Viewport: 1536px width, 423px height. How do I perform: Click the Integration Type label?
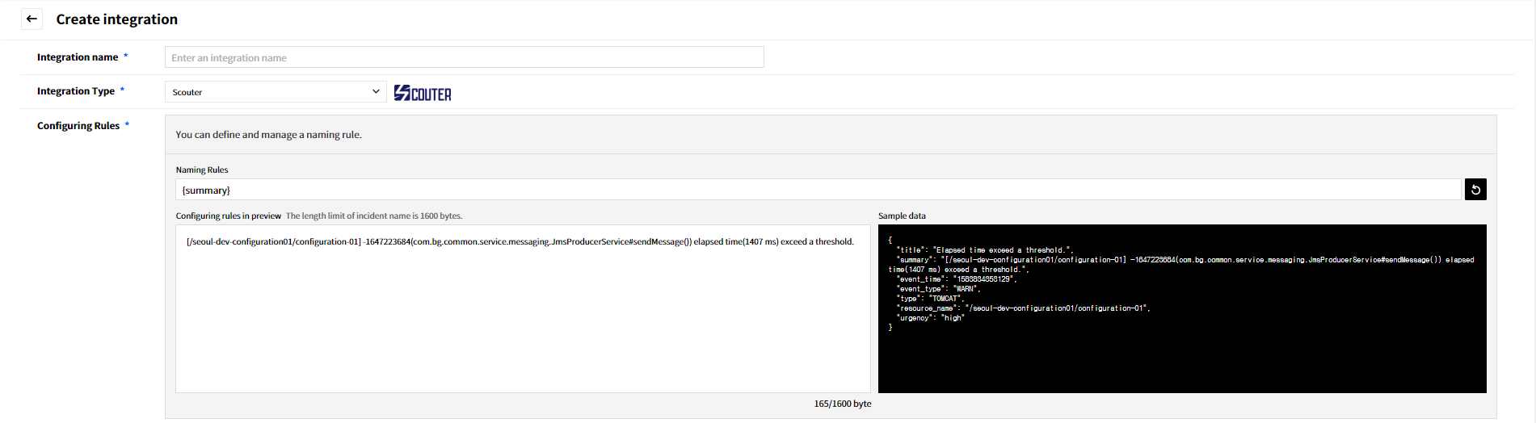76,91
